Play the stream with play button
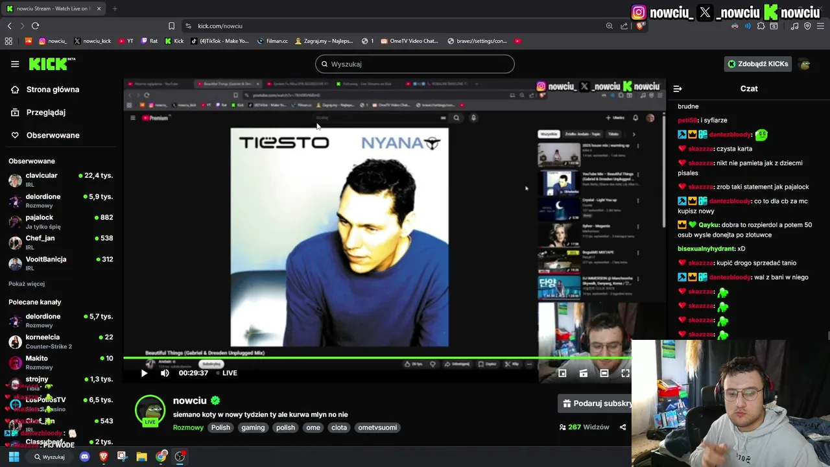This screenshot has width=830, height=467. pyautogui.click(x=144, y=373)
